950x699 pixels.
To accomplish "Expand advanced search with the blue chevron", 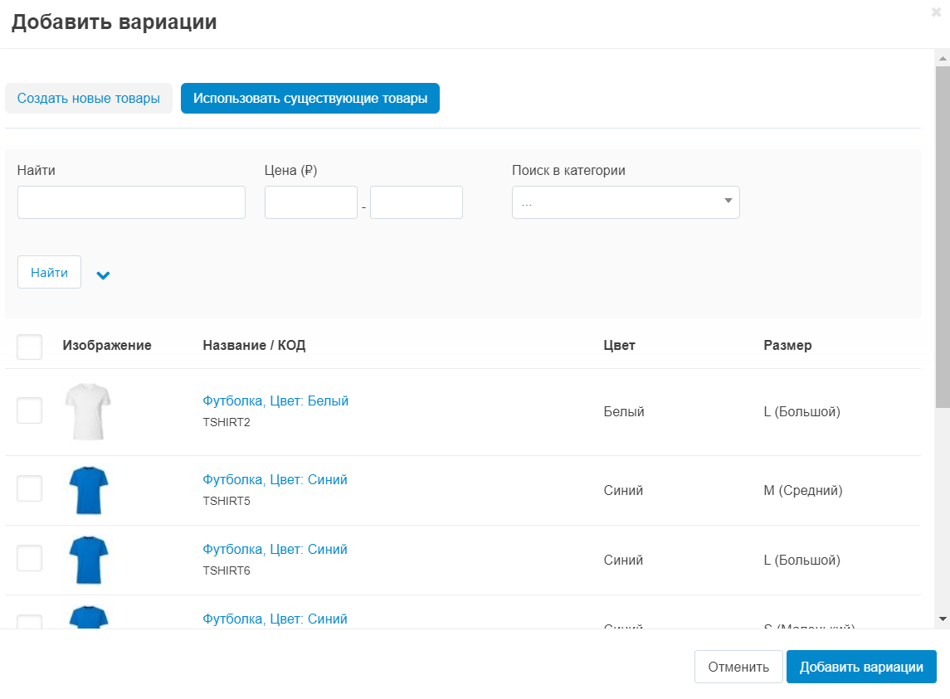I will coord(103,275).
